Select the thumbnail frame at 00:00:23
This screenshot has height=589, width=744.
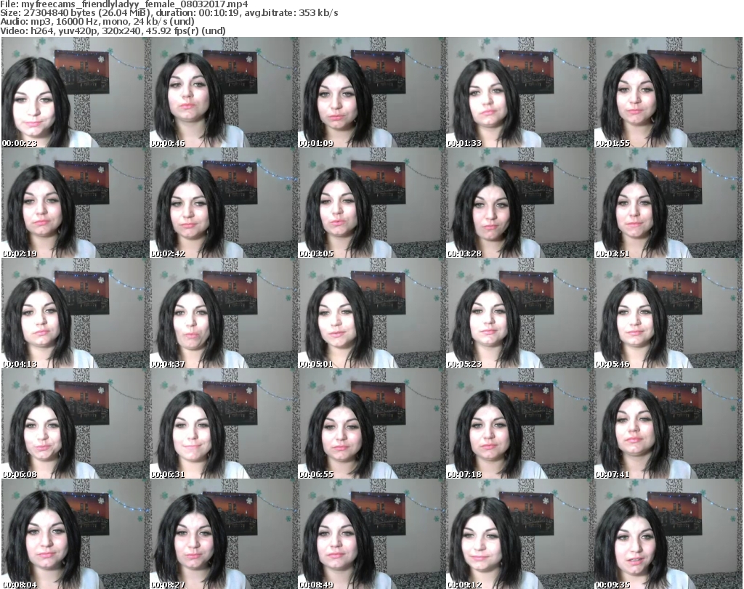(x=76, y=92)
